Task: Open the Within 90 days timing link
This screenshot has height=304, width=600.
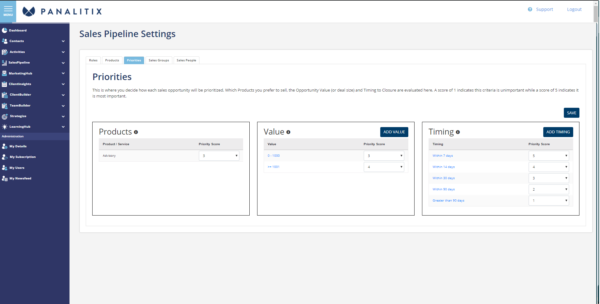Action: [x=444, y=189]
